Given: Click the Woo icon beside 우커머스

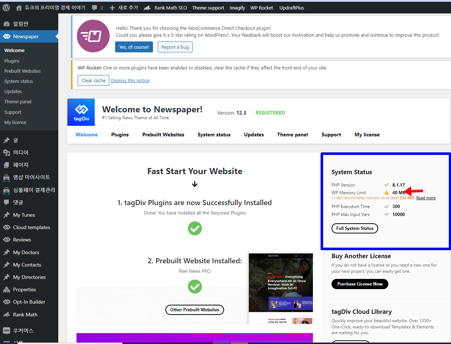Looking at the screenshot, I should pos(7,331).
